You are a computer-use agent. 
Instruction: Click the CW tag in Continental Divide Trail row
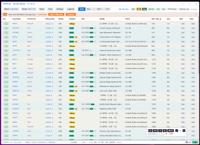click(x=76, y=42)
